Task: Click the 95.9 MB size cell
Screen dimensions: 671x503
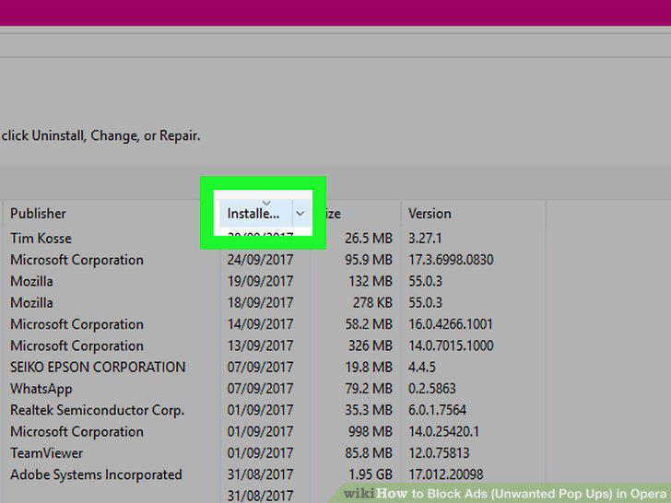Action: (369, 260)
